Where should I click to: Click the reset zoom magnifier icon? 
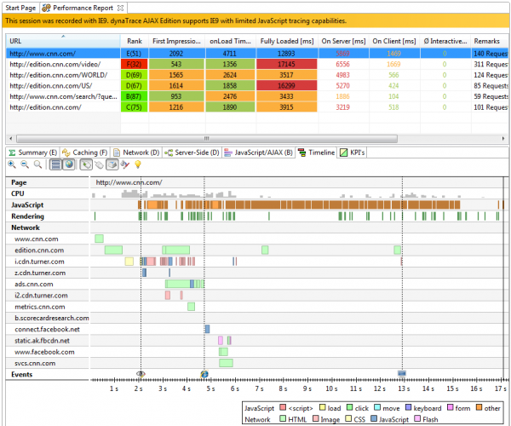click(x=37, y=164)
